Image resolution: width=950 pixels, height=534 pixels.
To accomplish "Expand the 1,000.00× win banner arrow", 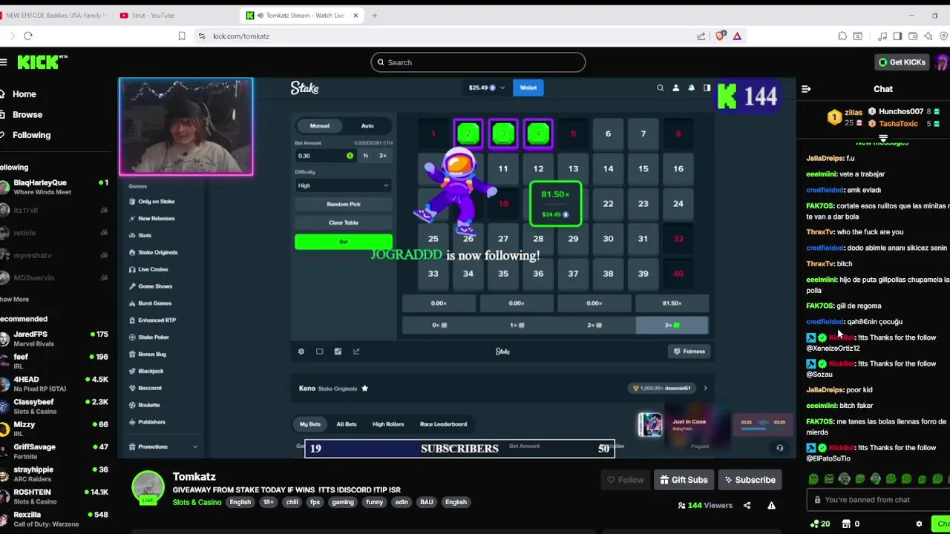I will coord(705,388).
